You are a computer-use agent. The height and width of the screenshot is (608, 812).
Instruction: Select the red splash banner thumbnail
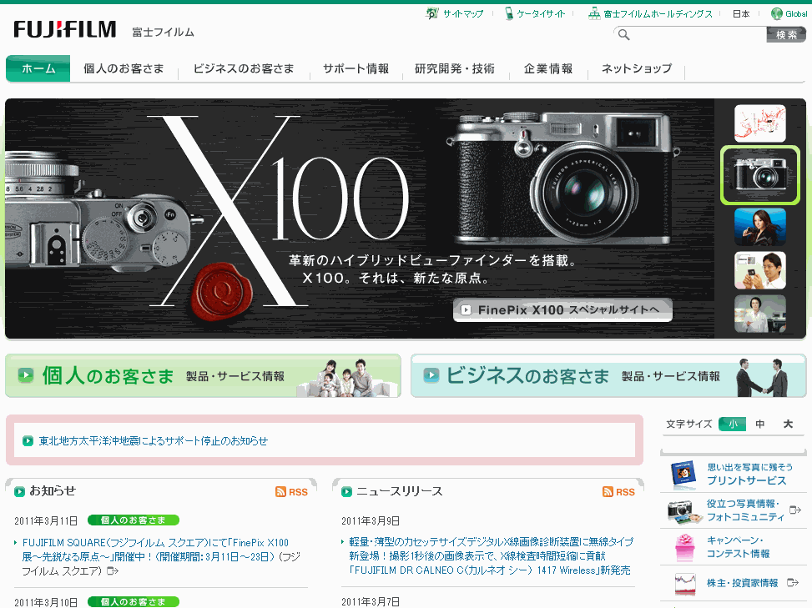[759, 123]
